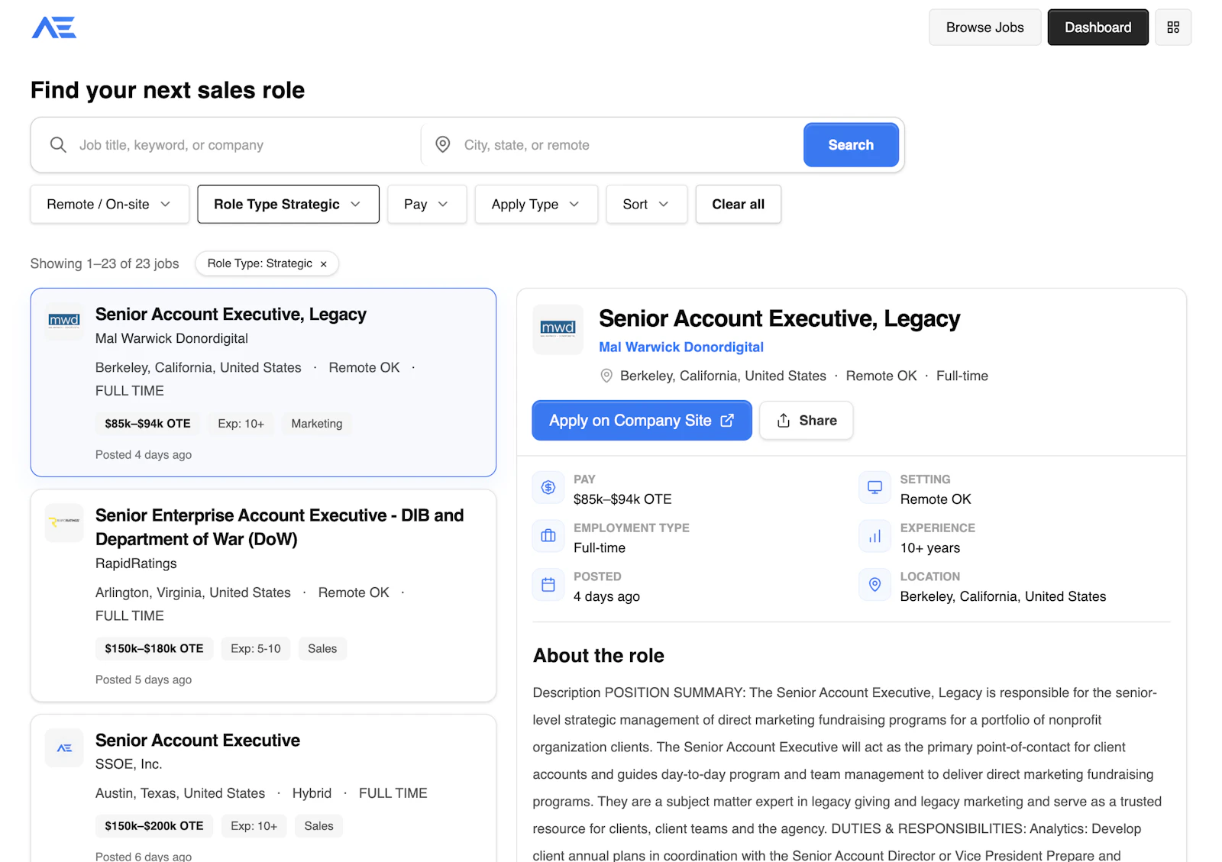Click the mwd logo in first job card
The height and width of the screenshot is (862, 1222).
click(64, 321)
